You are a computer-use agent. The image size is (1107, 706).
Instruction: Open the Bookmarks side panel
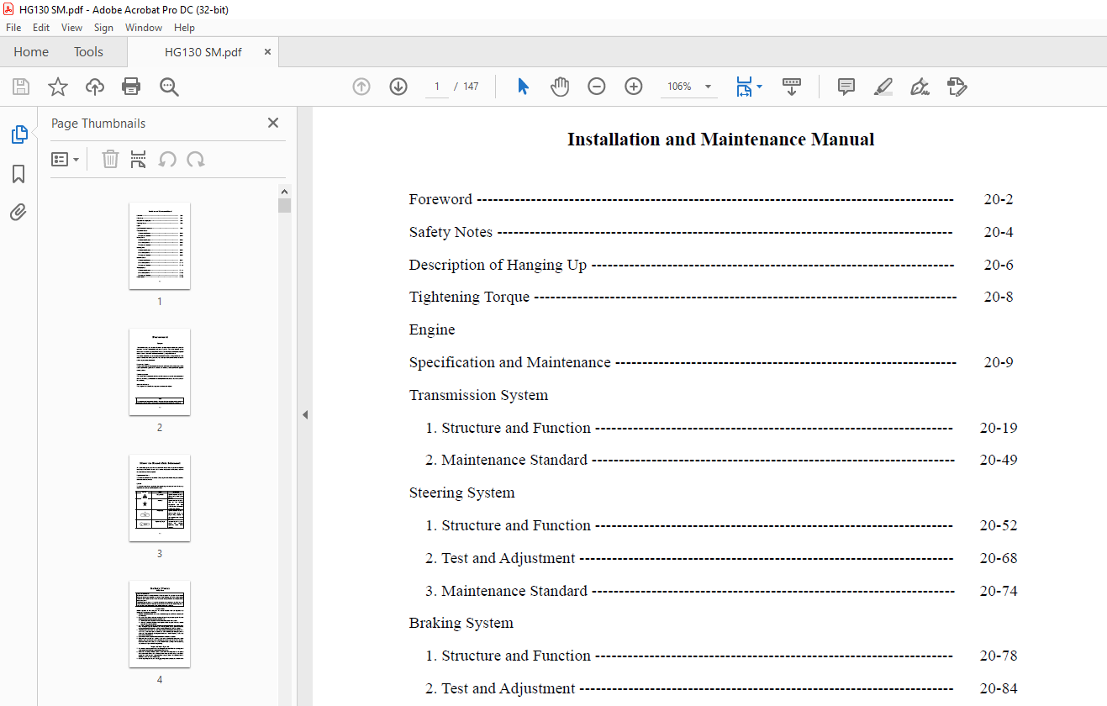[x=18, y=174]
